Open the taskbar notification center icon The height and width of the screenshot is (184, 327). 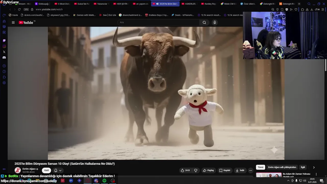[x=322, y=181]
